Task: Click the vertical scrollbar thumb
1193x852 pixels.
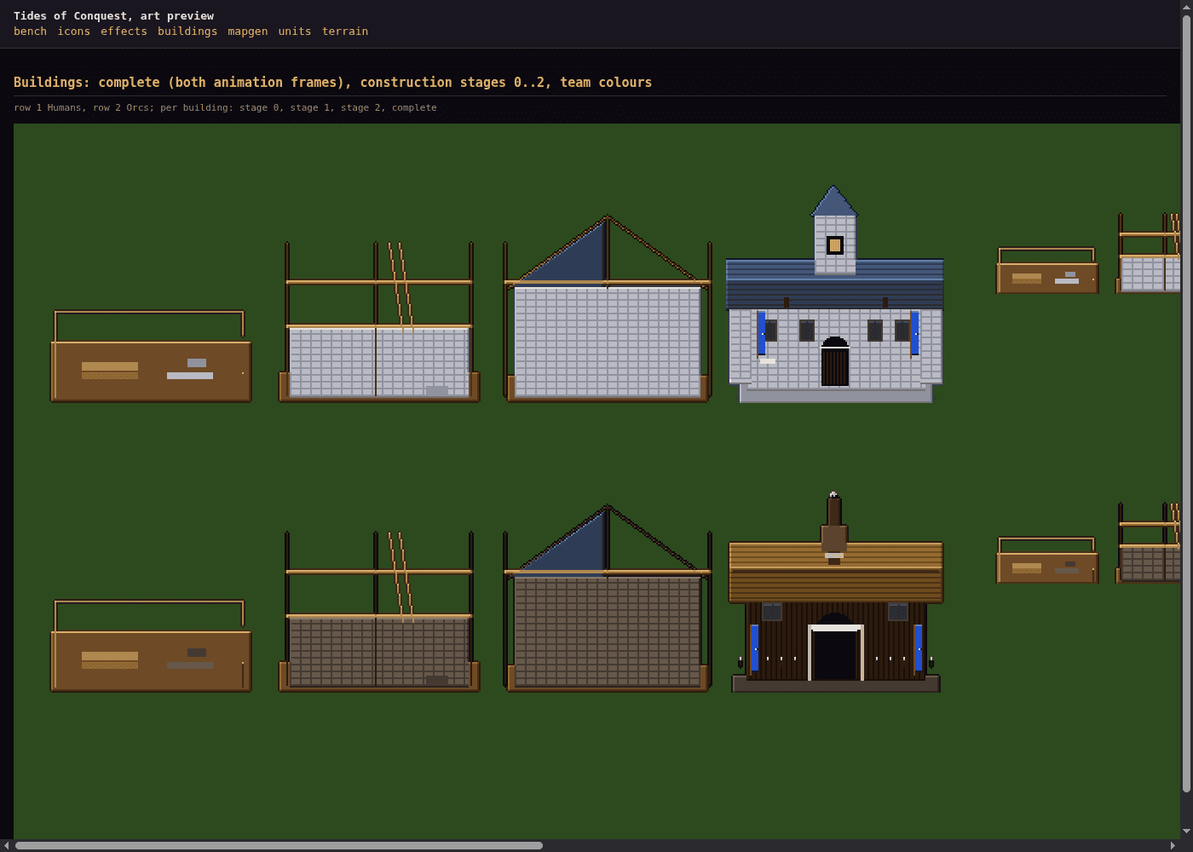Action: click(1186, 404)
